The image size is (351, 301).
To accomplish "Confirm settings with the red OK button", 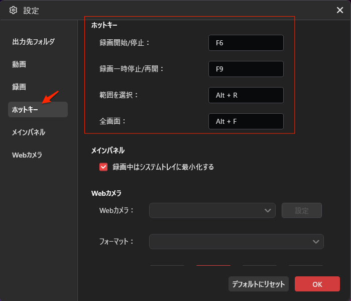I will pyautogui.click(x=317, y=284).
